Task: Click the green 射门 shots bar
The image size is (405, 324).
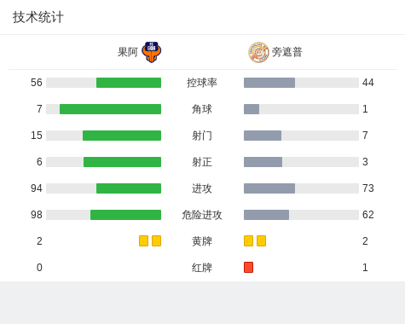Action: pos(122,136)
